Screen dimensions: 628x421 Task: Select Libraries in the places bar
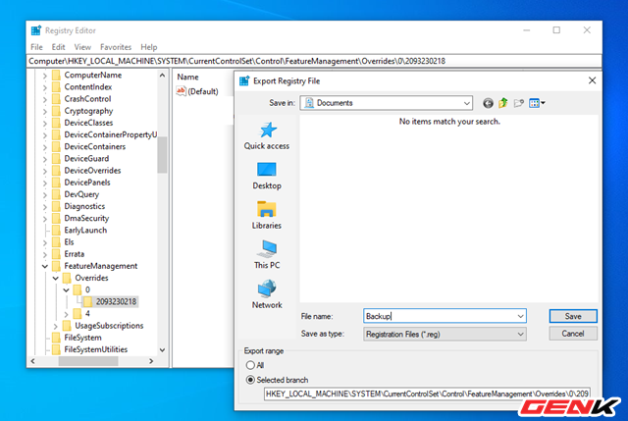click(267, 216)
